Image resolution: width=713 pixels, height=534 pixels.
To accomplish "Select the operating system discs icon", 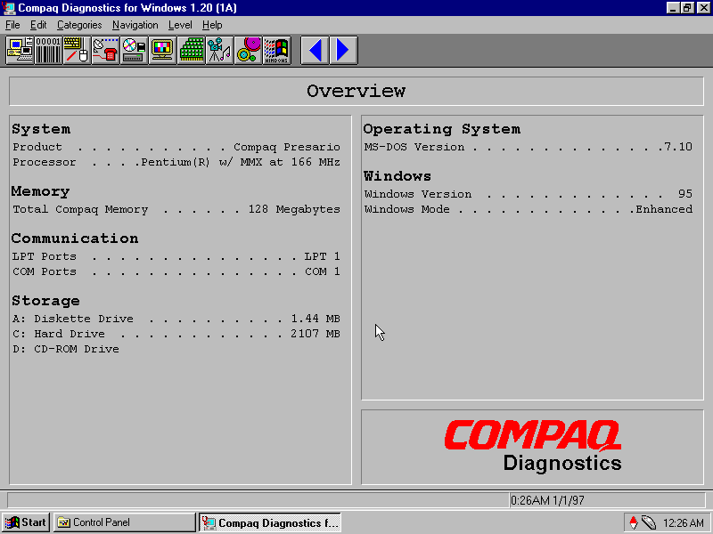I will (248, 50).
